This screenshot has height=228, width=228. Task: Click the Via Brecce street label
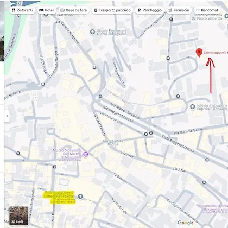43,64
